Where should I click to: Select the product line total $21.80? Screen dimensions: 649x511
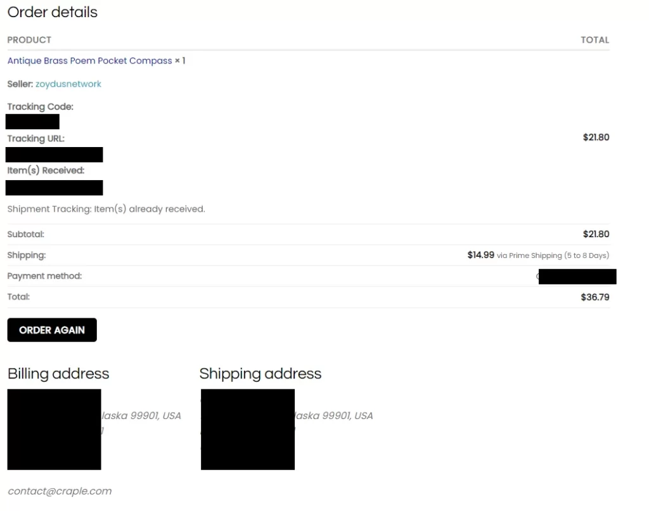[596, 138]
